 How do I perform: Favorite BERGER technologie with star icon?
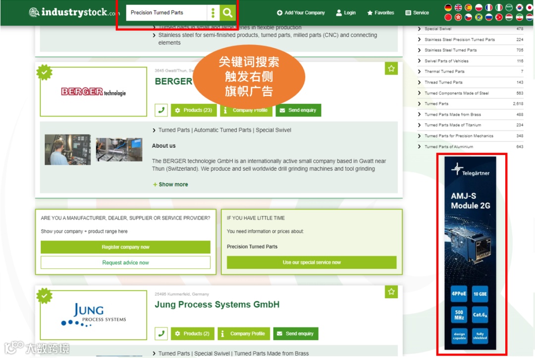pos(391,68)
